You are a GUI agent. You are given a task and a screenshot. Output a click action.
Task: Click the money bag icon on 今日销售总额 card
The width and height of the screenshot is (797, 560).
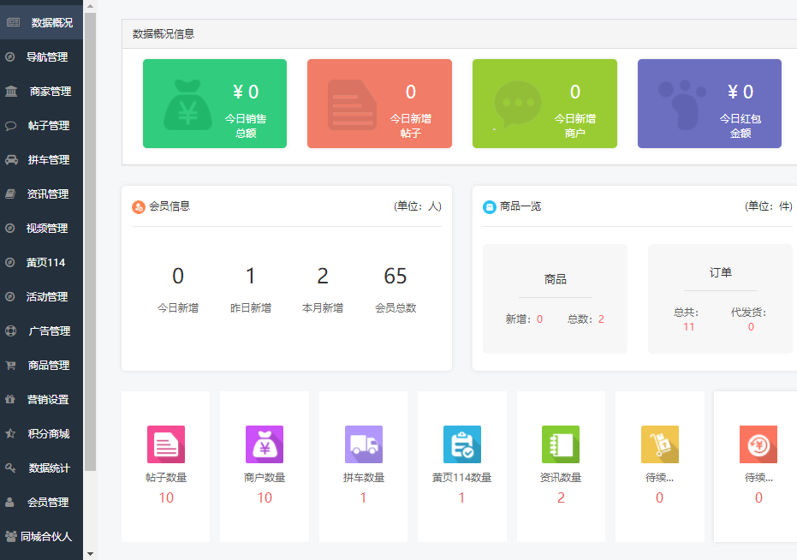(x=187, y=104)
